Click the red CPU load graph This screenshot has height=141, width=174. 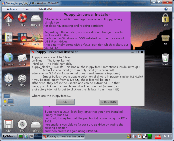coord(158,137)
